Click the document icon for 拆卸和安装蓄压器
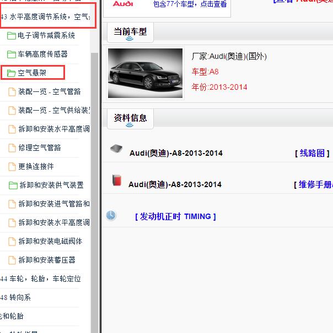333x333 pixels. (x=12, y=260)
